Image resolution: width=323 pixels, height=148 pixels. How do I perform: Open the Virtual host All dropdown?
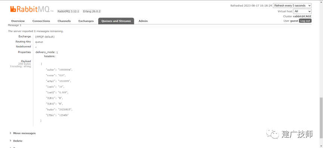click(x=302, y=11)
